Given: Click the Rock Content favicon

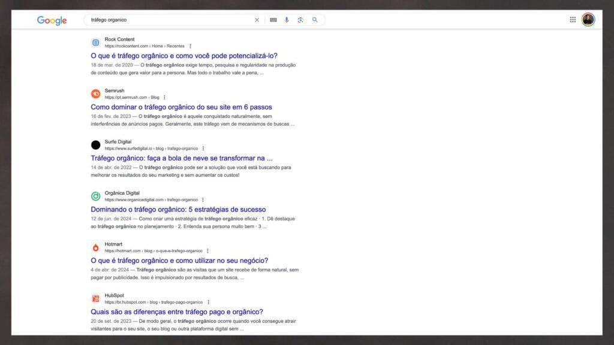Looking at the screenshot, I should coord(95,43).
